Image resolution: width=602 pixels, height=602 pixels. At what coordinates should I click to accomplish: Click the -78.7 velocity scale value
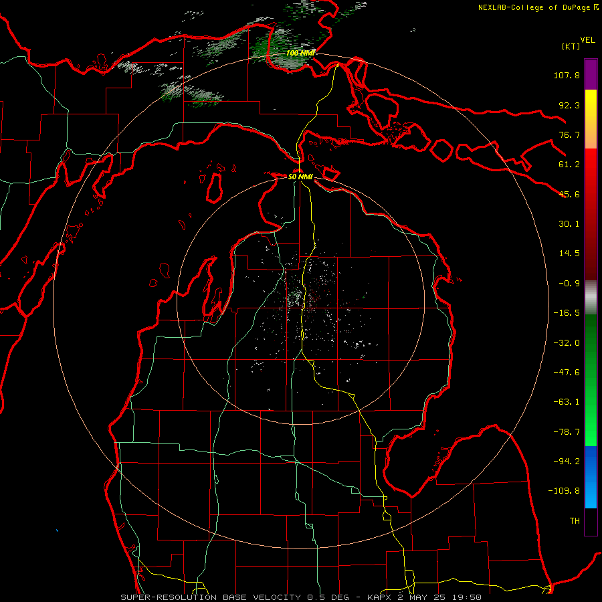[567, 432]
